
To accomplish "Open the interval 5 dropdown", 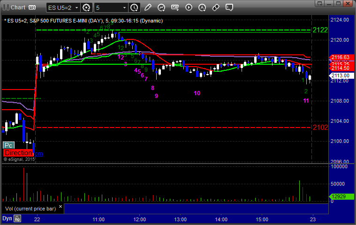I will [111, 7].
